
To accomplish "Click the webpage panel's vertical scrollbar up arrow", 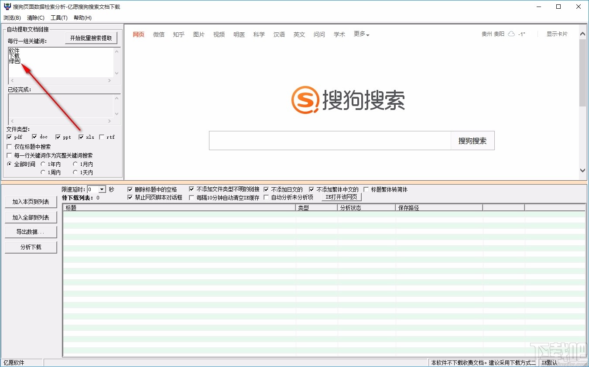I will click(583, 33).
